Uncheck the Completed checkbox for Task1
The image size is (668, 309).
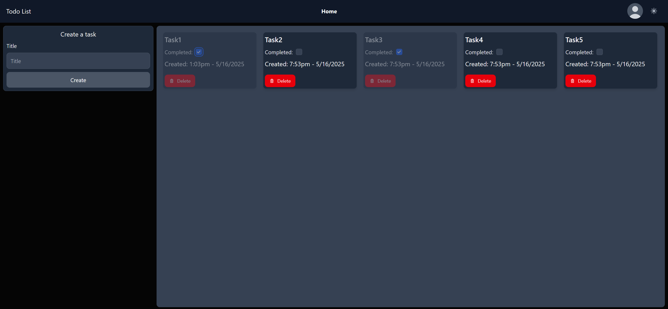pyautogui.click(x=199, y=52)
